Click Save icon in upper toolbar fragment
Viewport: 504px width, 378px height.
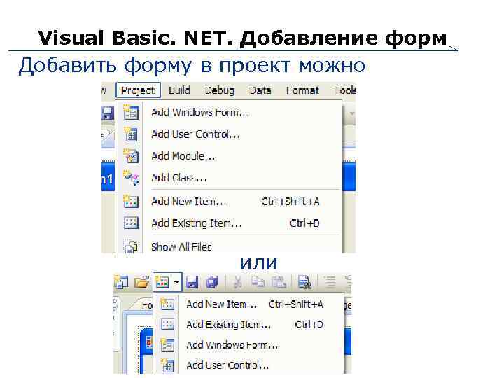click(108, 113)
